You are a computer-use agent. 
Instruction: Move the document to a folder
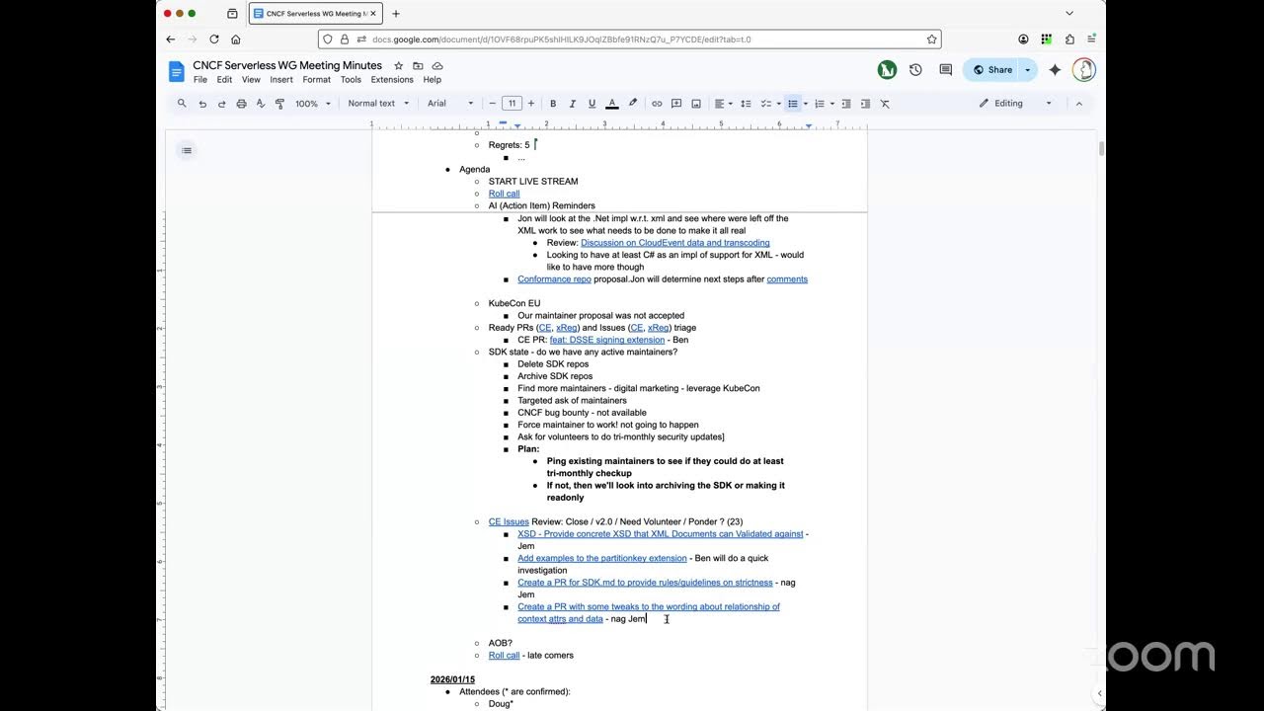tap(418, 65)
